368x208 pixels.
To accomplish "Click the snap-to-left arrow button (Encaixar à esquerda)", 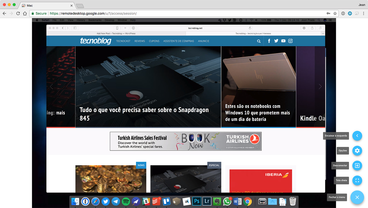I will click(357, 136).
